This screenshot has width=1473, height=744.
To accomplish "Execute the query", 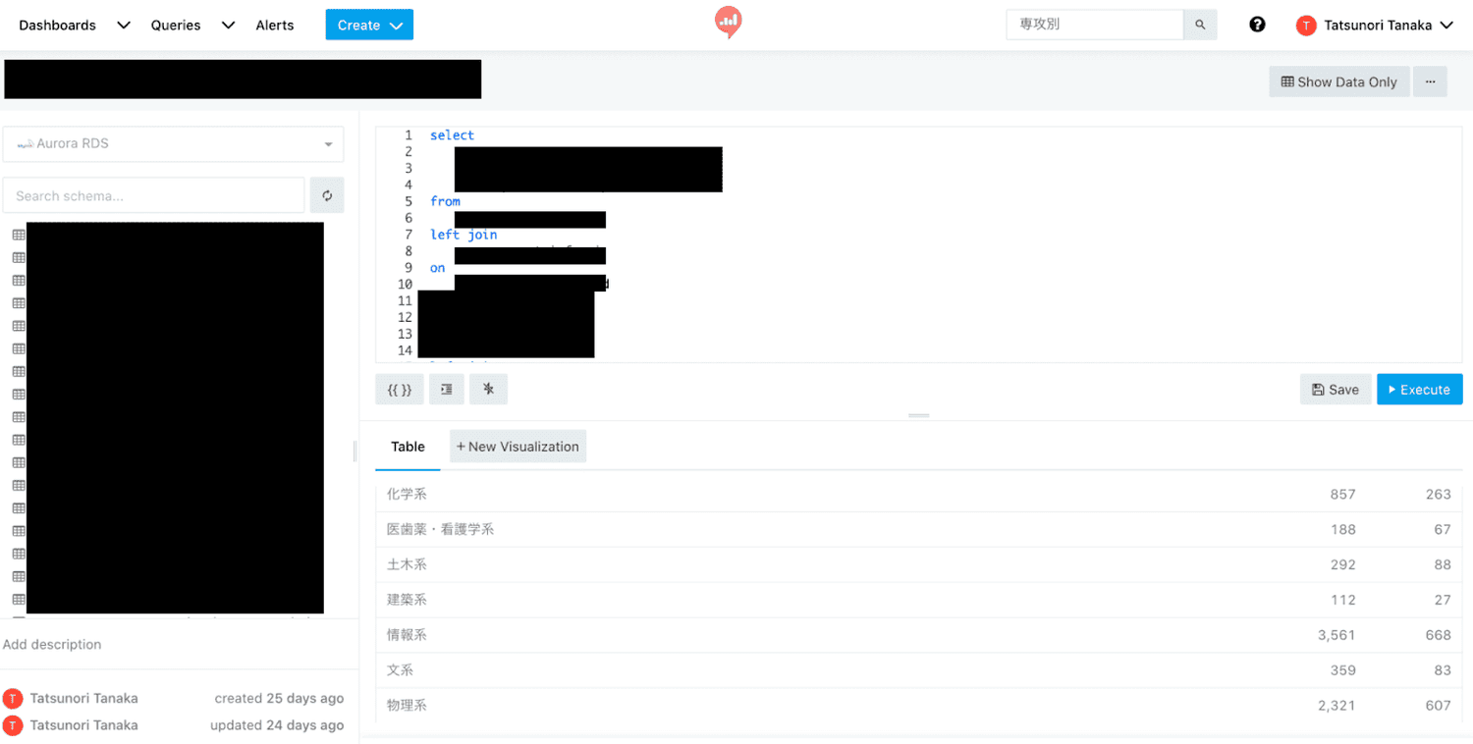I will [1419, 390].
